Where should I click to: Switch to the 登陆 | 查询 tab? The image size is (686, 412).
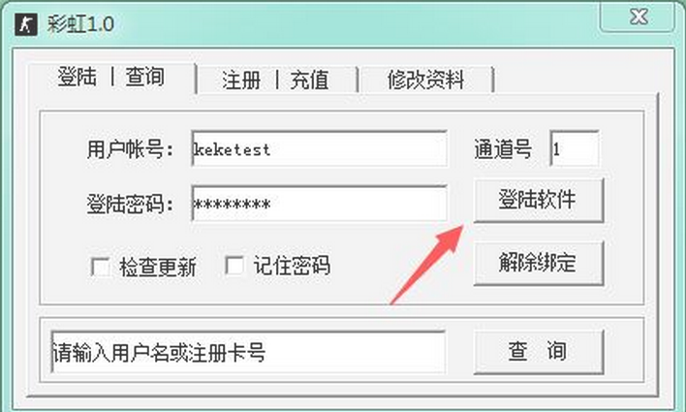(111, 78)
